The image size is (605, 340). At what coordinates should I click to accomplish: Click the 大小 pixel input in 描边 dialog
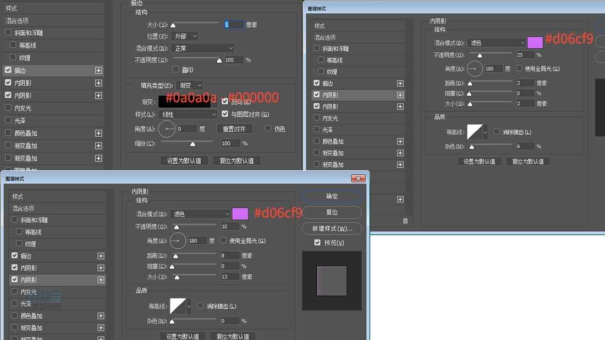pos(233,25)
